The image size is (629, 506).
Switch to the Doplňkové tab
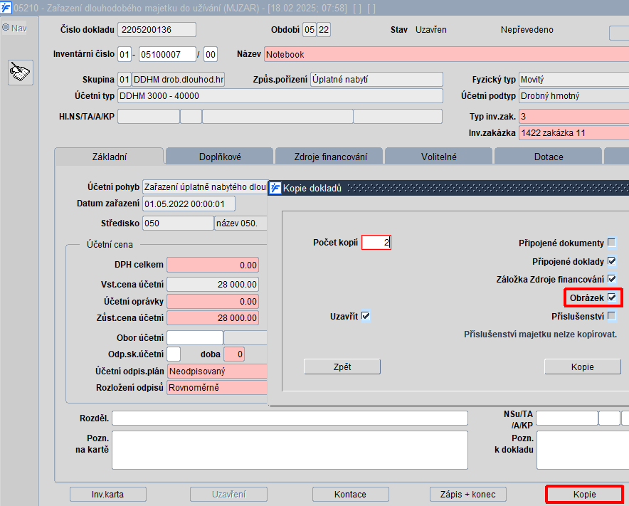pyautogui.click(x=220, y=157)
